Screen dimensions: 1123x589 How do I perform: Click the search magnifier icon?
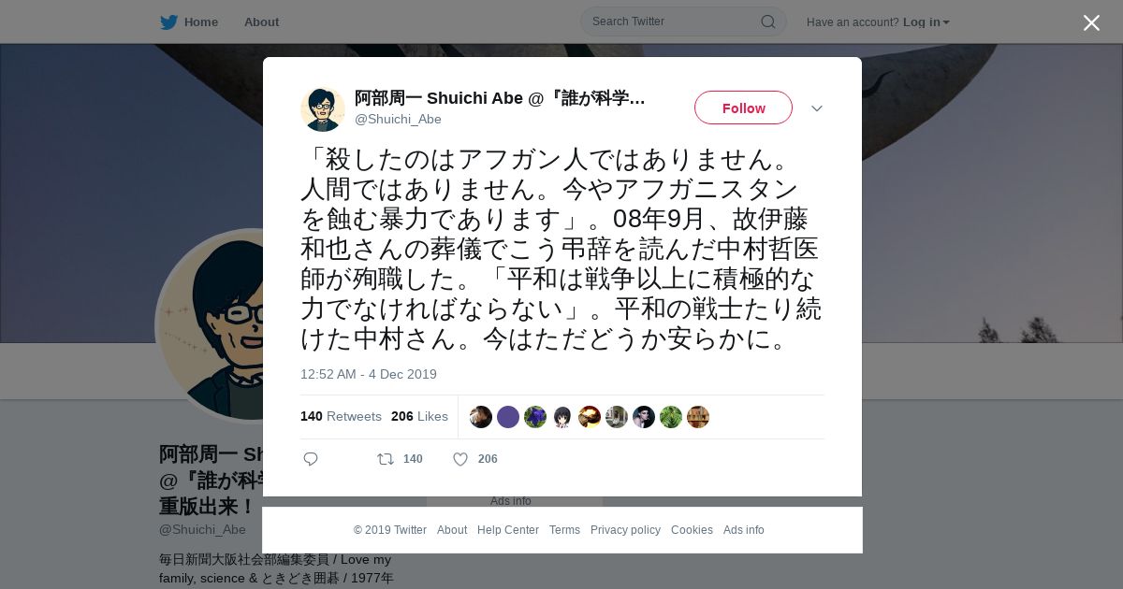[767, 22]
